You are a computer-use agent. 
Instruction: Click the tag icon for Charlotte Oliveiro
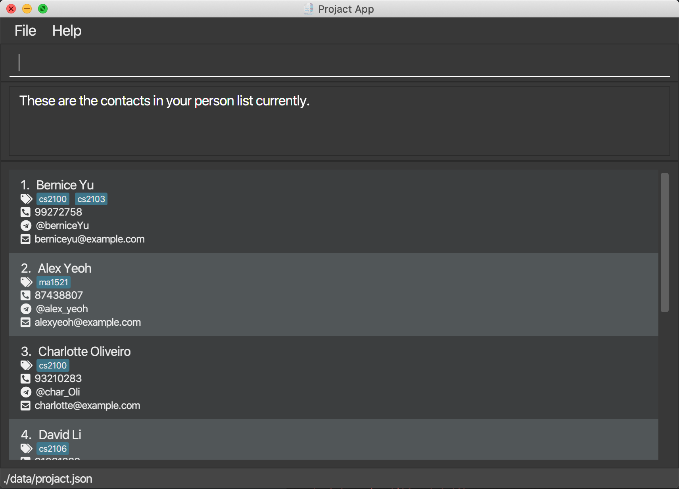pos(26,365)
